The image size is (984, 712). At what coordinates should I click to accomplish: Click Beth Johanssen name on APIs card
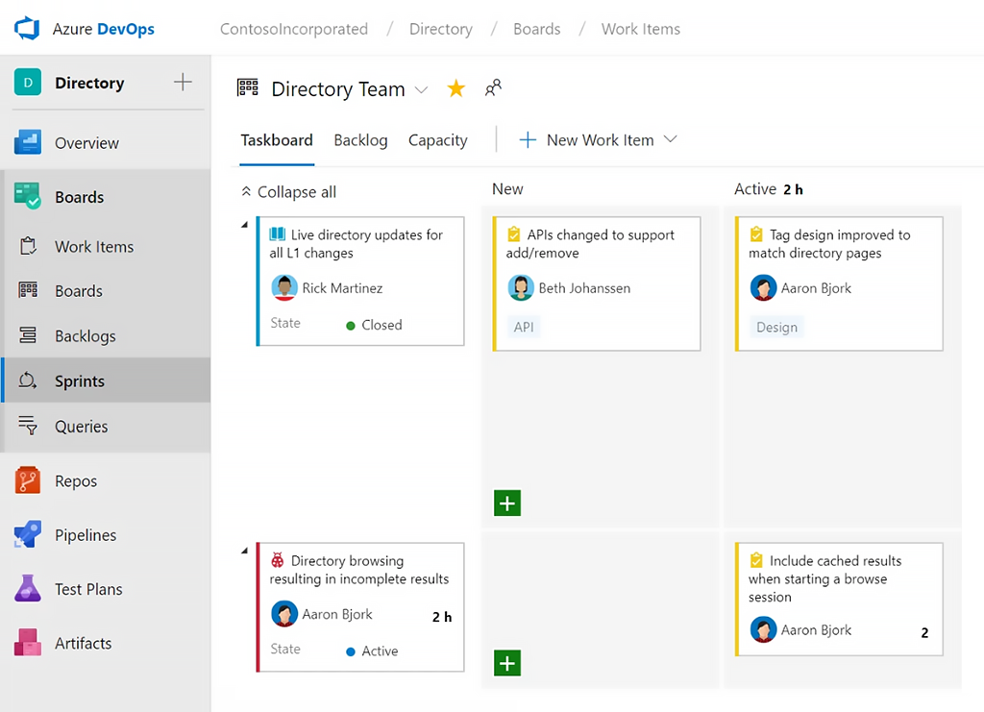(x=584, y=288)
